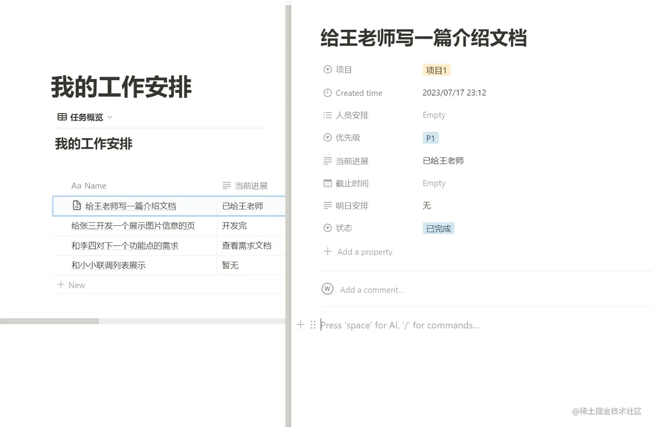Expand the 任务概览 view dropdown chevron
The image size is (653, 427).
coord(110,117)
